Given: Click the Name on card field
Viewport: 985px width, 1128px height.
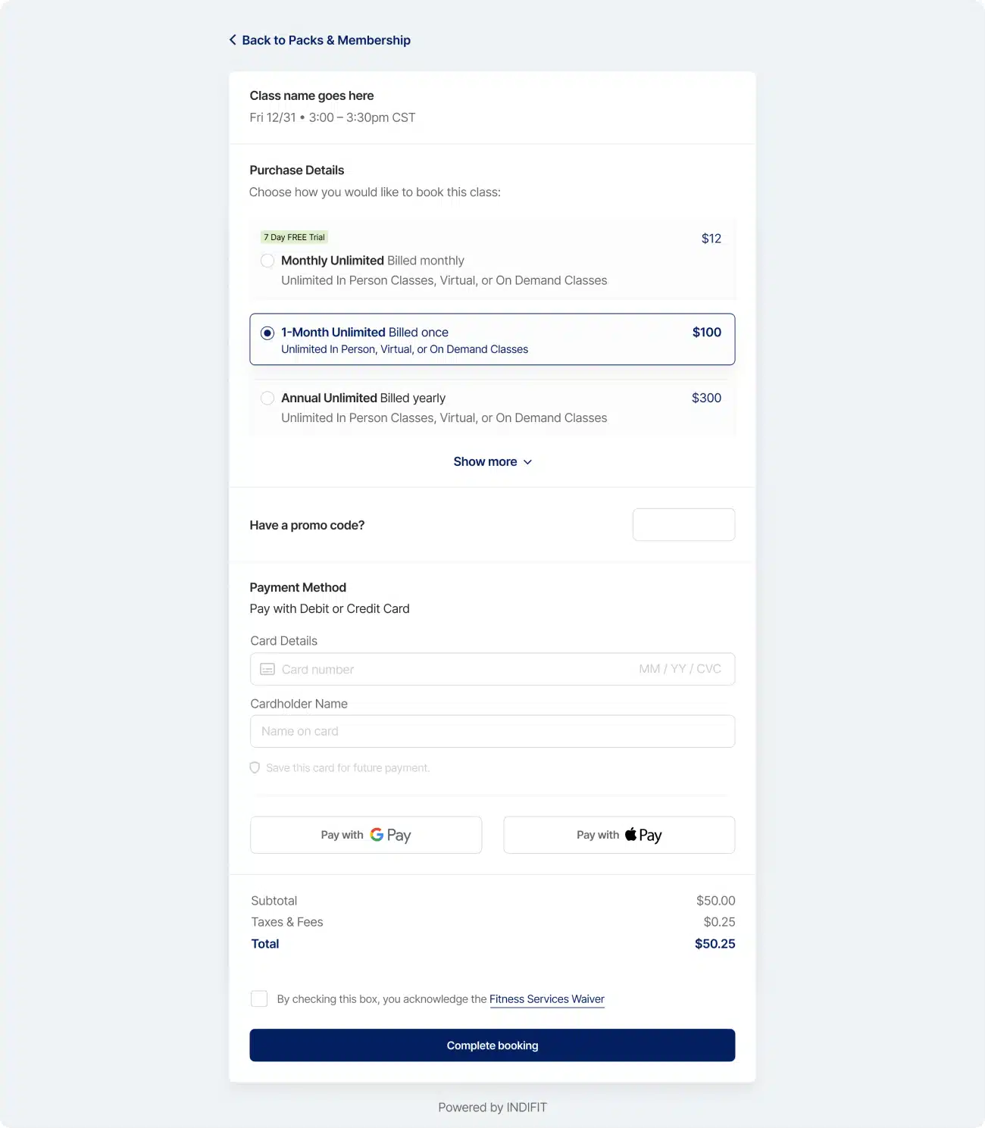Looking at the screenshot, I should coord(492,731).
